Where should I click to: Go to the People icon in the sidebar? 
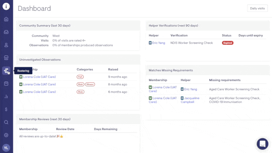[x=6, y=45]
